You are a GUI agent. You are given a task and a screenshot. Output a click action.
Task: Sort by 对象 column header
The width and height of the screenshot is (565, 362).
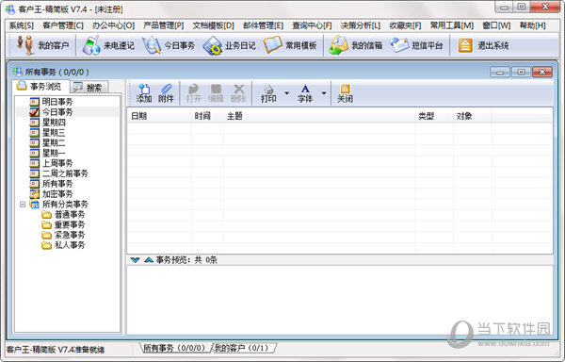(472, 116)
